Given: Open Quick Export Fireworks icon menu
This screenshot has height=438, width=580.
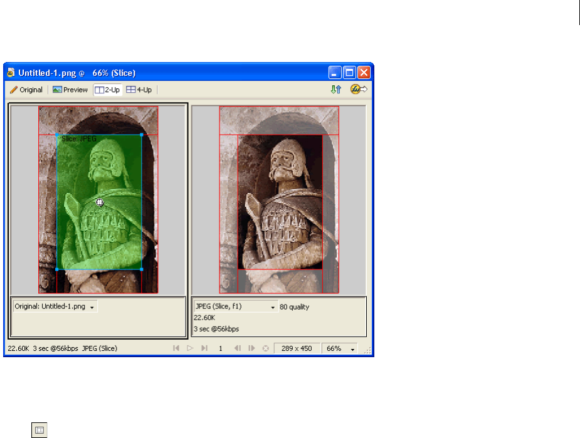Looking at the screenshot, I should tap(359, 90).
